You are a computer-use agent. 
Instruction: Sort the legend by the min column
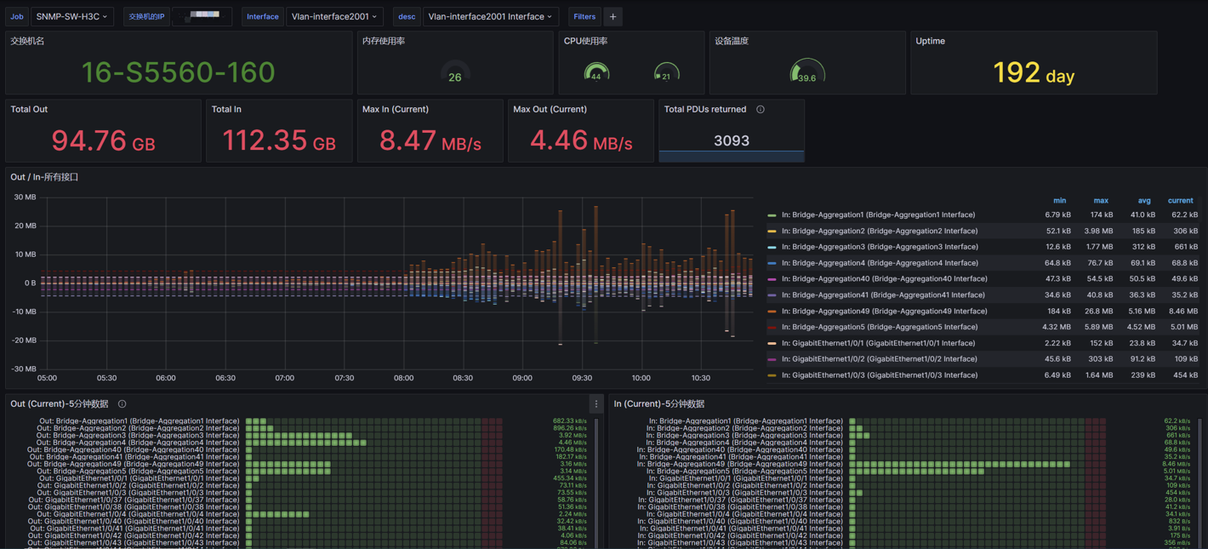point(1059,201)
